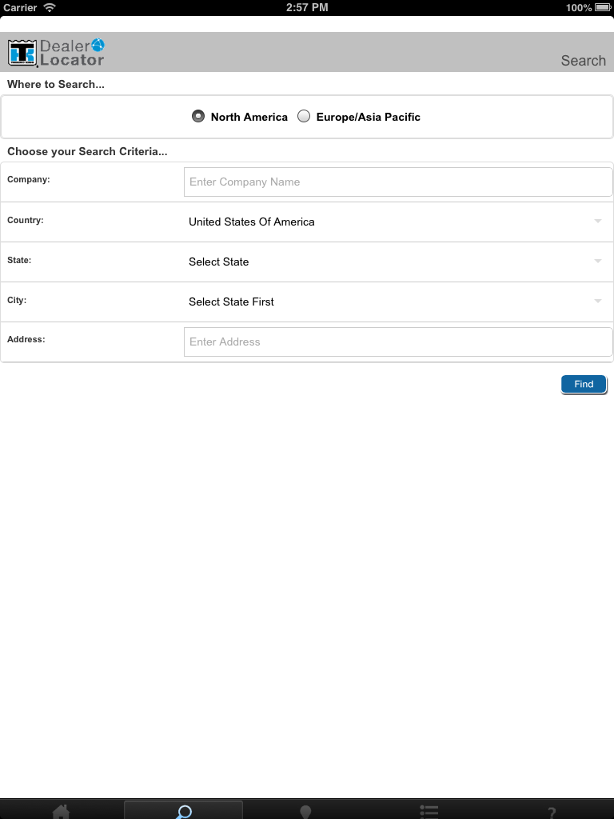Select the magnifier Search tab
The width and height of the screenshot is (614, 819).
[x=183, y=812]
